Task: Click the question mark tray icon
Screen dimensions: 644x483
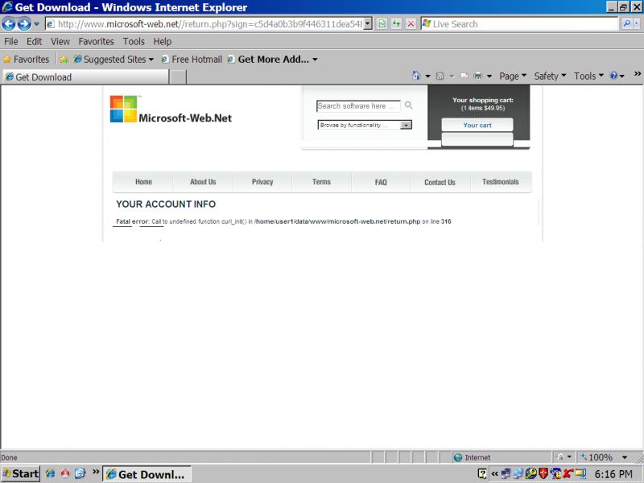Action: [482, 474]
